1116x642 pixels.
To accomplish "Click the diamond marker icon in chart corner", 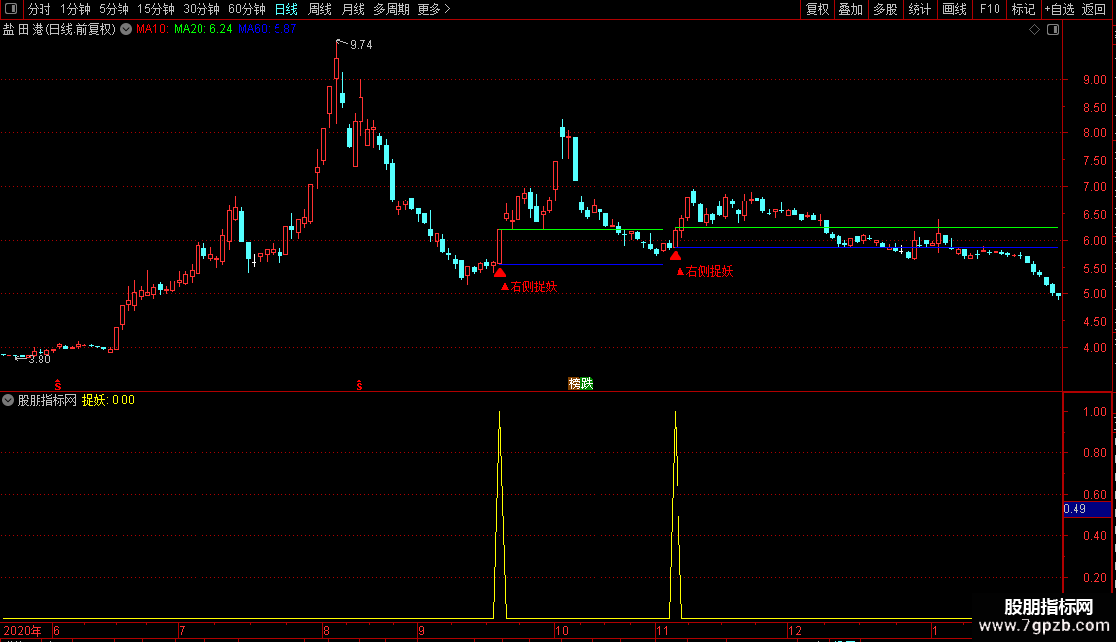I will point(1035,30).
